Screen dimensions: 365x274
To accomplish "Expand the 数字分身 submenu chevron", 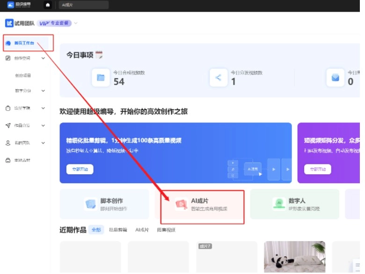I will (x=43, y=91).
